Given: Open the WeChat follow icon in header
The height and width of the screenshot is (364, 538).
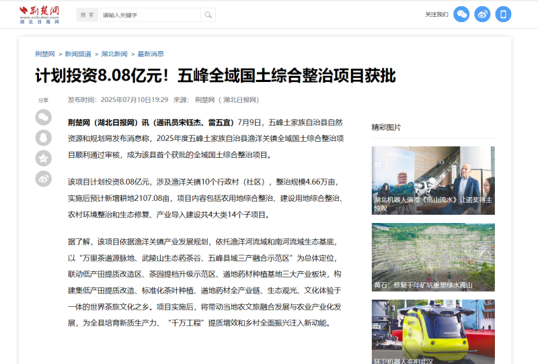Looking at the screenshot, I should (461, 14).
